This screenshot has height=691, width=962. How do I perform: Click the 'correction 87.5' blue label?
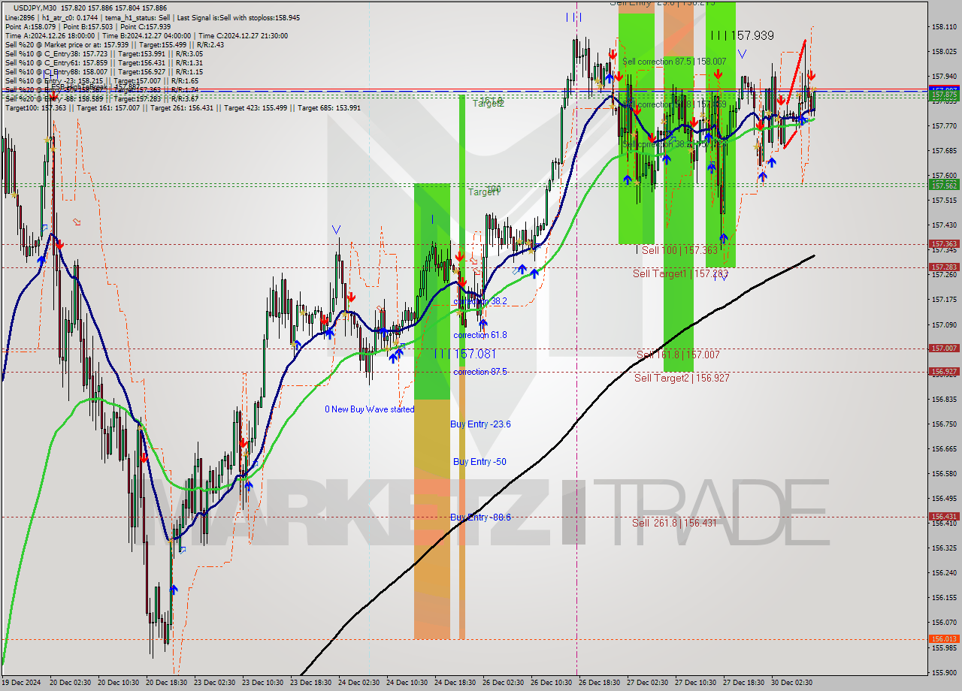click(x=480, y=372)
